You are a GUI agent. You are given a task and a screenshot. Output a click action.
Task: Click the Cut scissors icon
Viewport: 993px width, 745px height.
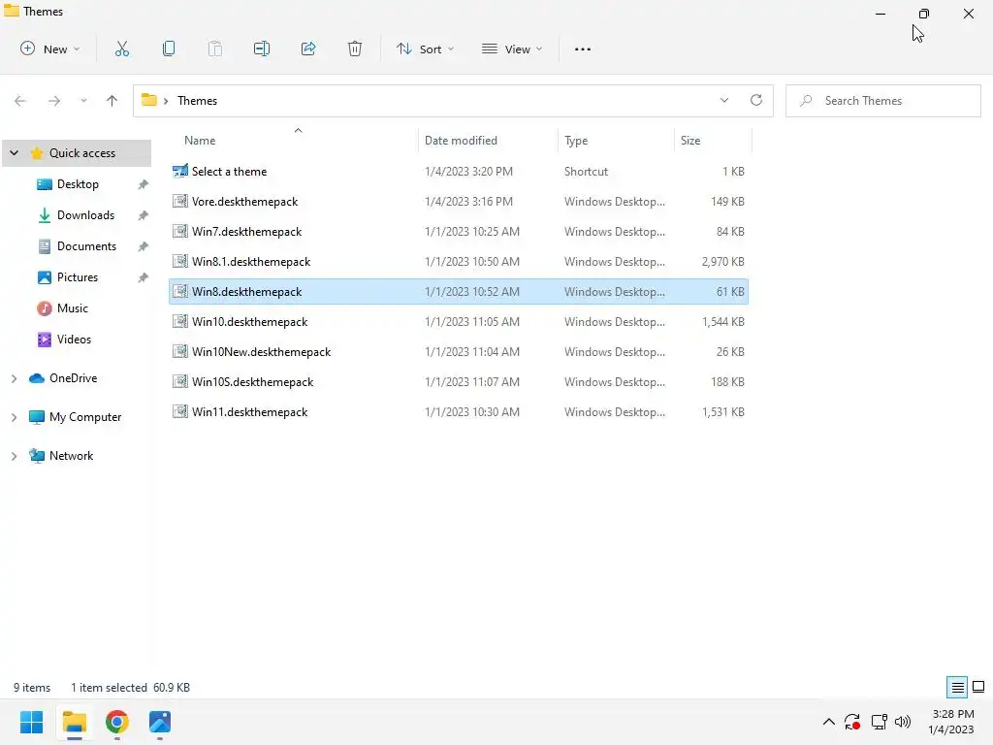(121, 49)
